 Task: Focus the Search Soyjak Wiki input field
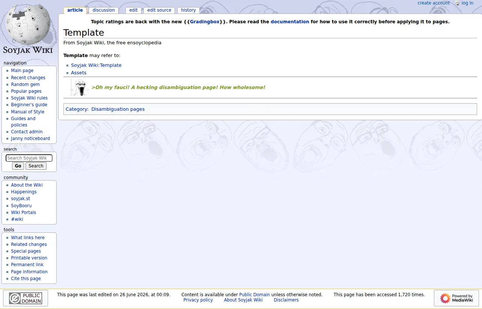point(29,158)
